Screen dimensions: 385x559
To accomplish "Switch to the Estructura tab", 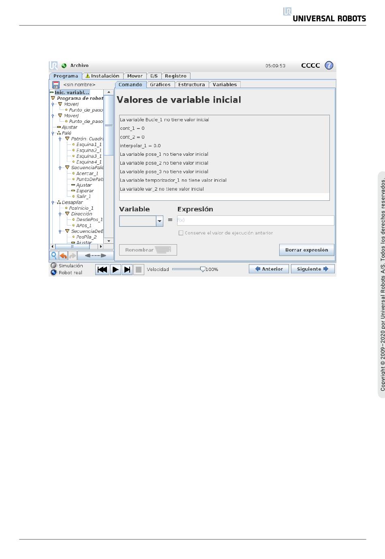I will (192, 85).
